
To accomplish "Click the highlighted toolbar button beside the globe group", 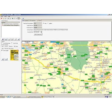I will pos(19,18).
